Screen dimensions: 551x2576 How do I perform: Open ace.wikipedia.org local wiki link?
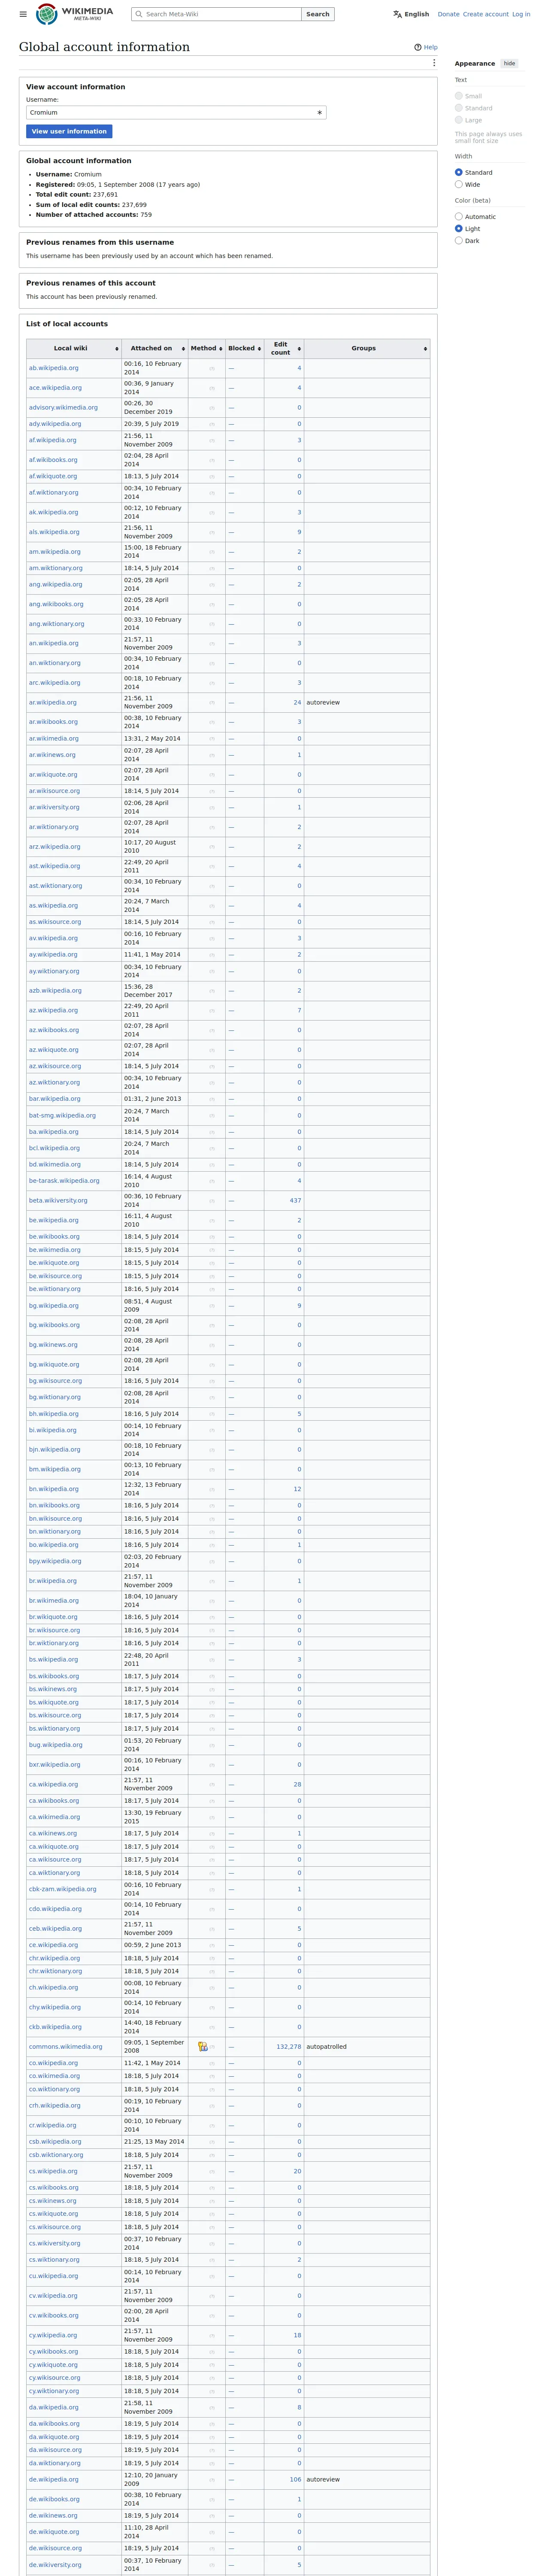coord(56,388)
